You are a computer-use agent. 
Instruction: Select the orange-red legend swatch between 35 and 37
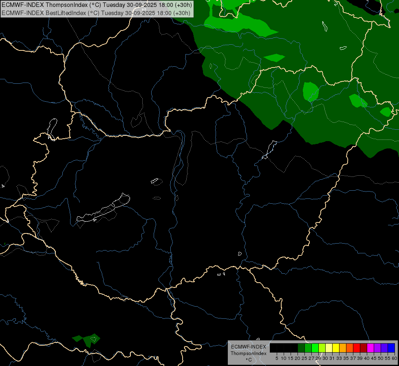[350, 348]
